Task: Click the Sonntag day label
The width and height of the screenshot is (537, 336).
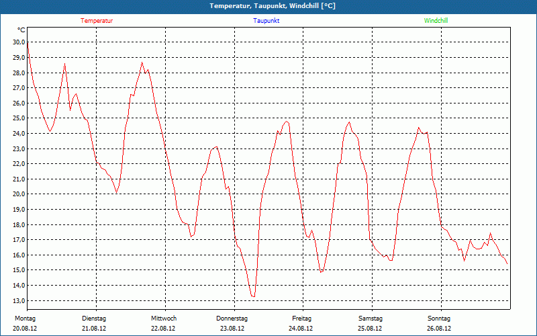Action: 439,319
